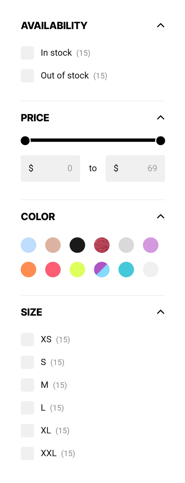Enable the XXL size filter
This screenshot has width=185, height=483.
pyautogui.click(x=27, y=453)
